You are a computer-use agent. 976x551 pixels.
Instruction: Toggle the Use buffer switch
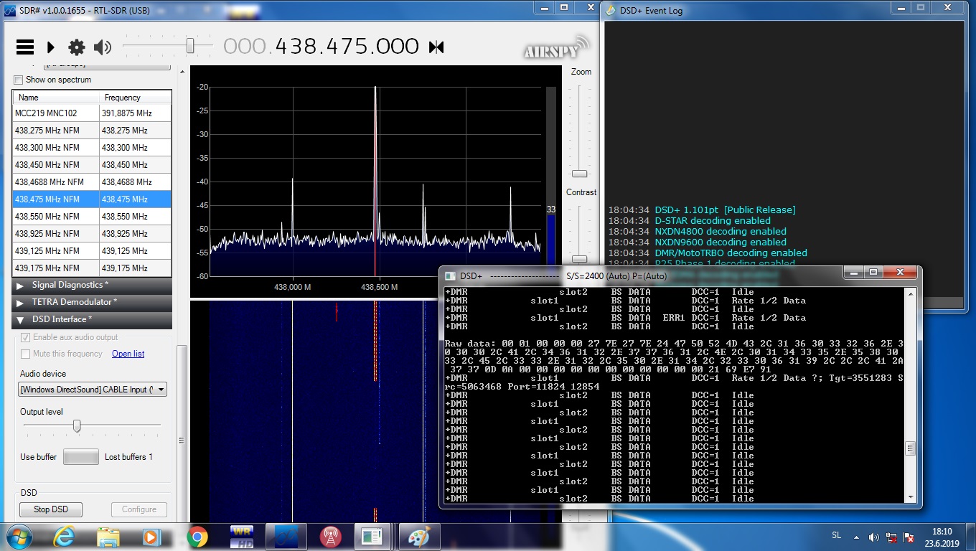point(80,457)
